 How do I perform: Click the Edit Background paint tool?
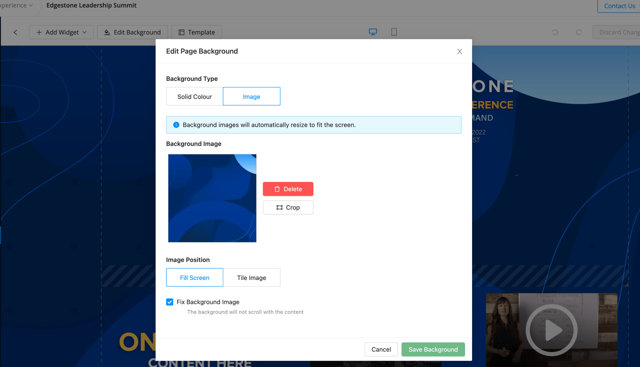[132, 32]
